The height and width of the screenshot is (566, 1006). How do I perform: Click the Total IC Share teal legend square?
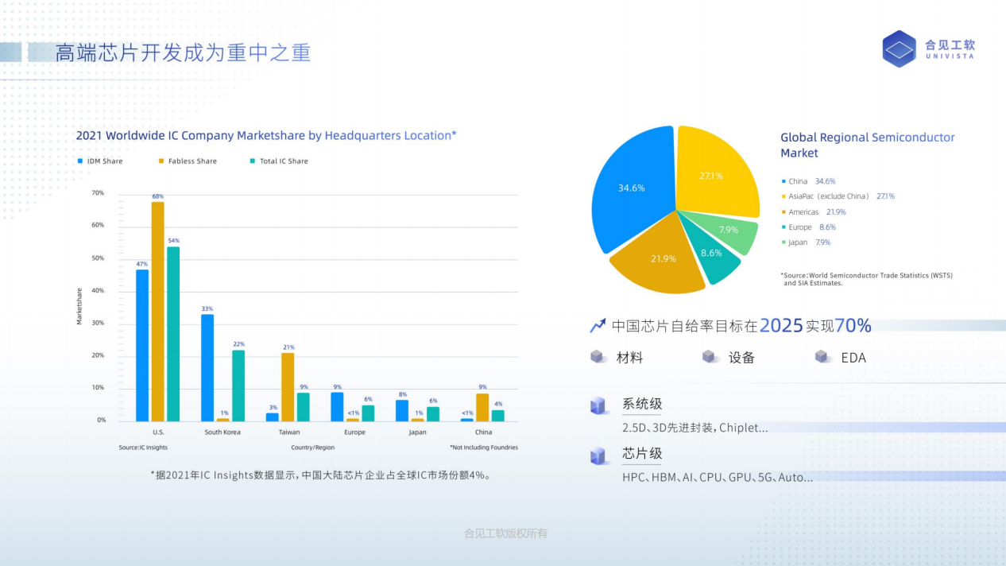tap(253, 161)
